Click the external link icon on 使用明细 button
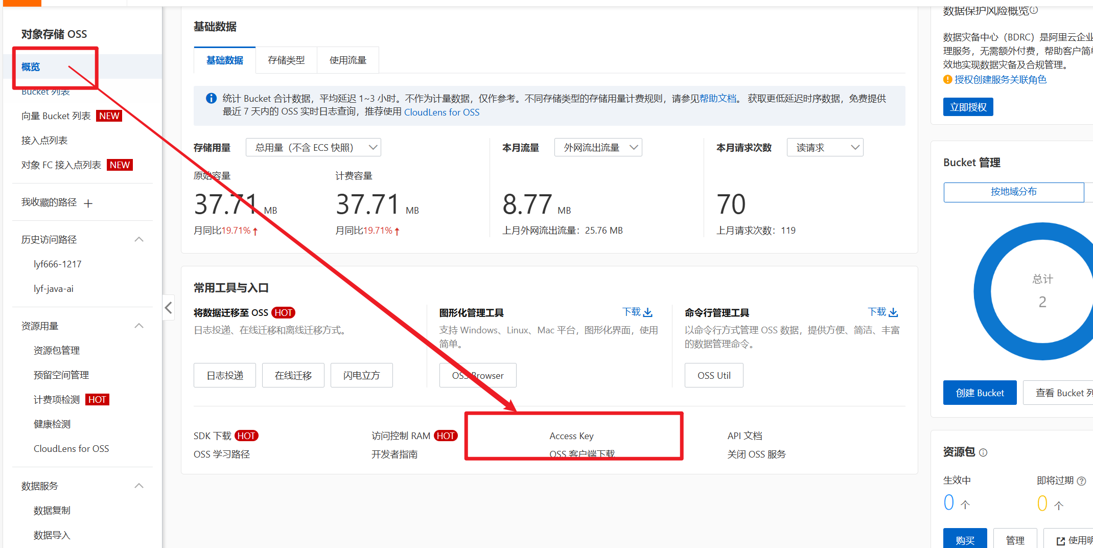Viewport: 1093px width, 548px height. point(1061,541)
